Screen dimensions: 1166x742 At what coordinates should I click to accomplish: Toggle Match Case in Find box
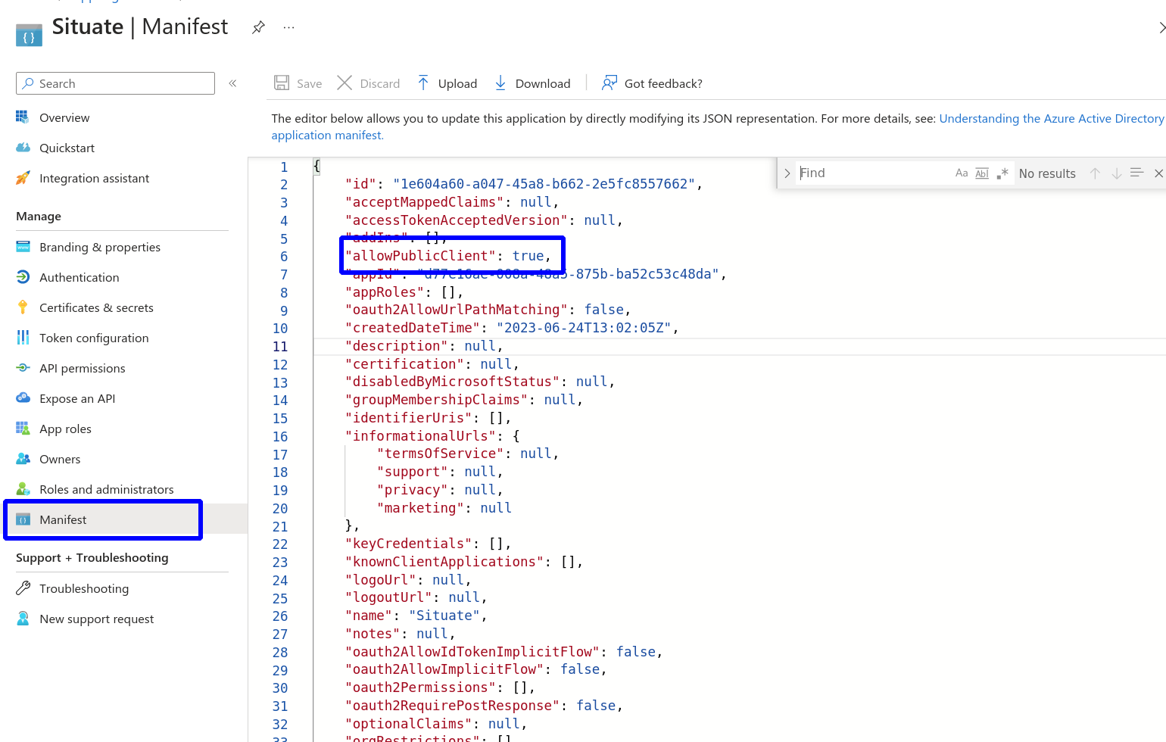(x=962, y=173)
